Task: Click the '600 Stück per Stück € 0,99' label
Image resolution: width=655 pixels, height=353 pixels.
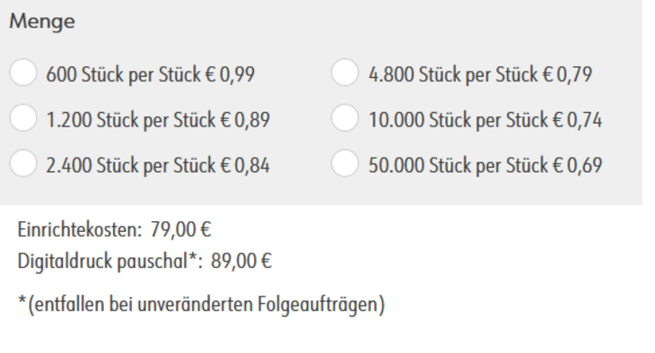Action: [x=151, y=75]
